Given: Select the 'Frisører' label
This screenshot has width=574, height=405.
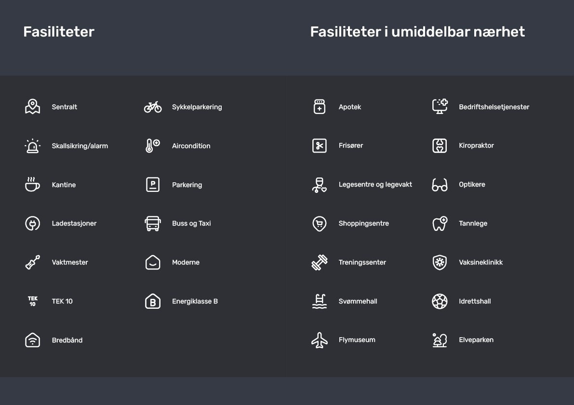Looking at the screenshot, I should 351,145.
